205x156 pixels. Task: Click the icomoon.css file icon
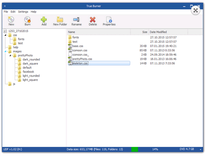pos(70,50)
